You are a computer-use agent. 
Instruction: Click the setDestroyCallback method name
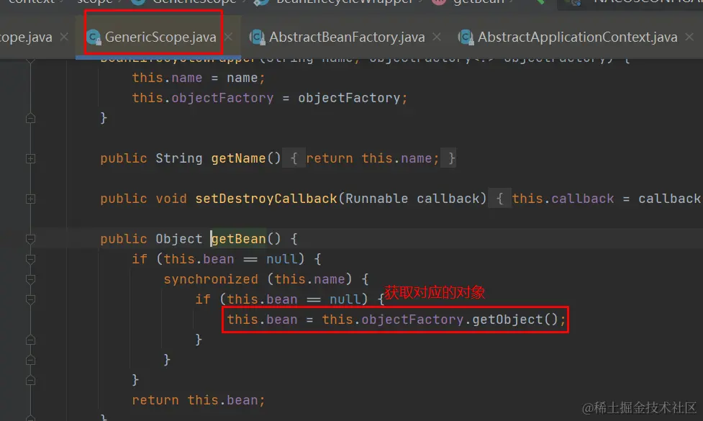click(266, 199)
